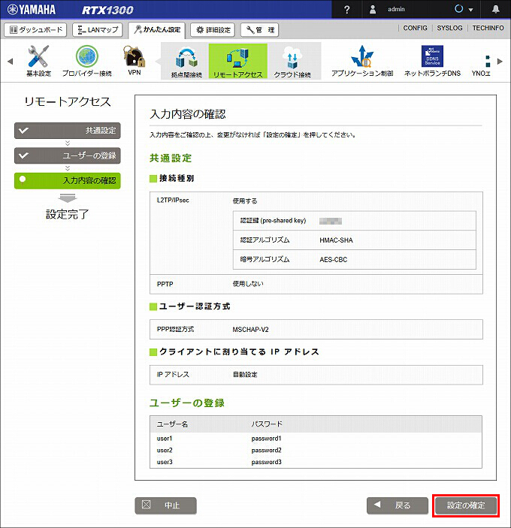
Task: Click the パスワード column header
Action: pyautogui.click(x=267, y=424)
